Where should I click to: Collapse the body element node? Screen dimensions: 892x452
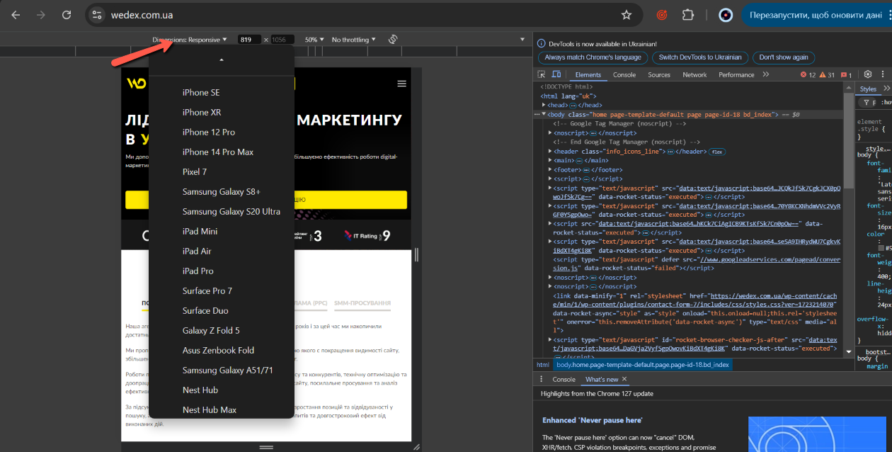pos(544,115)
